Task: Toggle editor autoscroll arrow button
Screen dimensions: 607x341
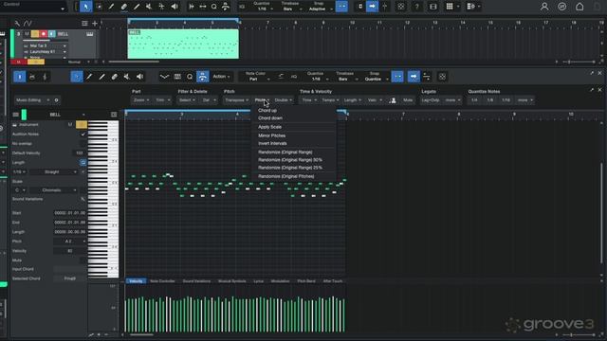Action: pos(414,77)
